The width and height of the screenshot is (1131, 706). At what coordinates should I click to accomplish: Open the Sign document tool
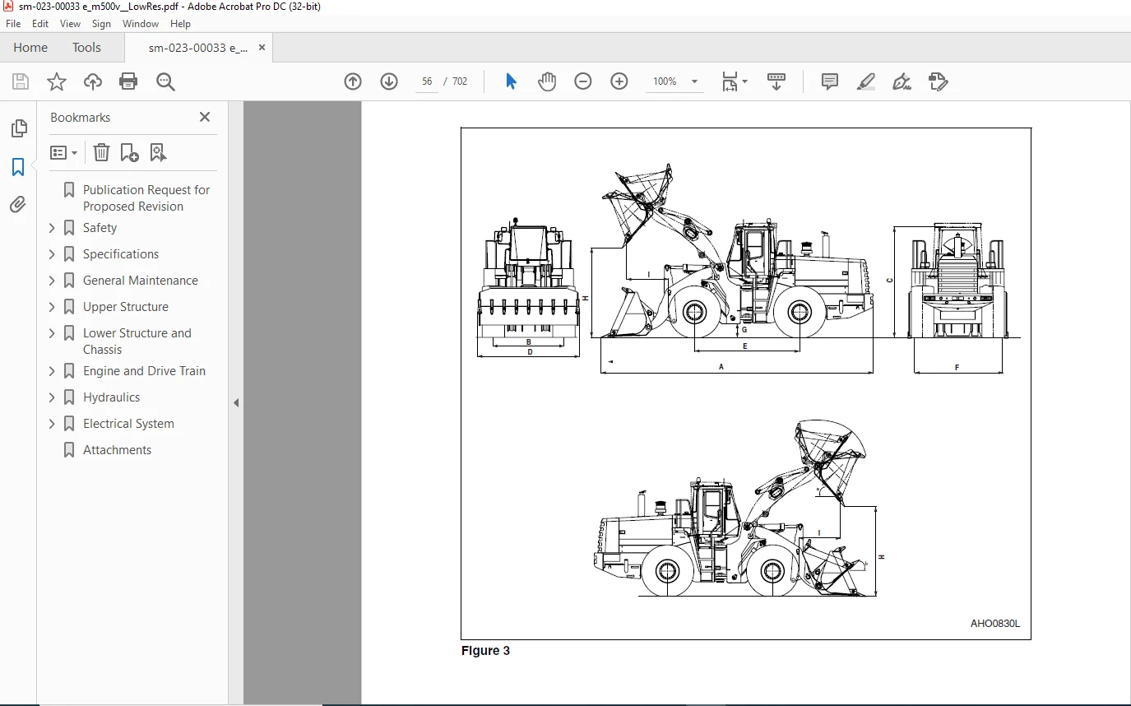click(x=902, y=81)
